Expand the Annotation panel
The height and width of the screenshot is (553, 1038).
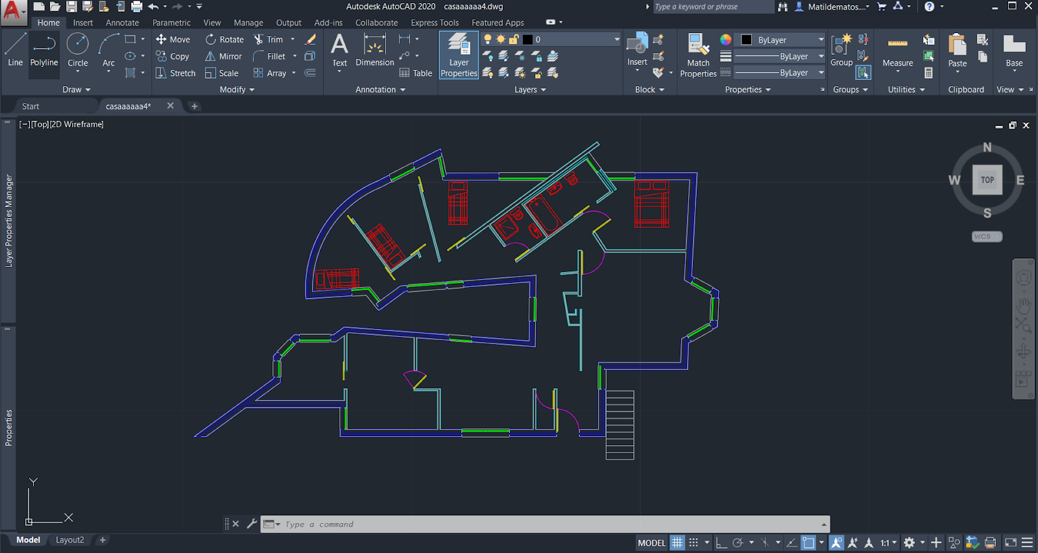click(x=380, y=90)
